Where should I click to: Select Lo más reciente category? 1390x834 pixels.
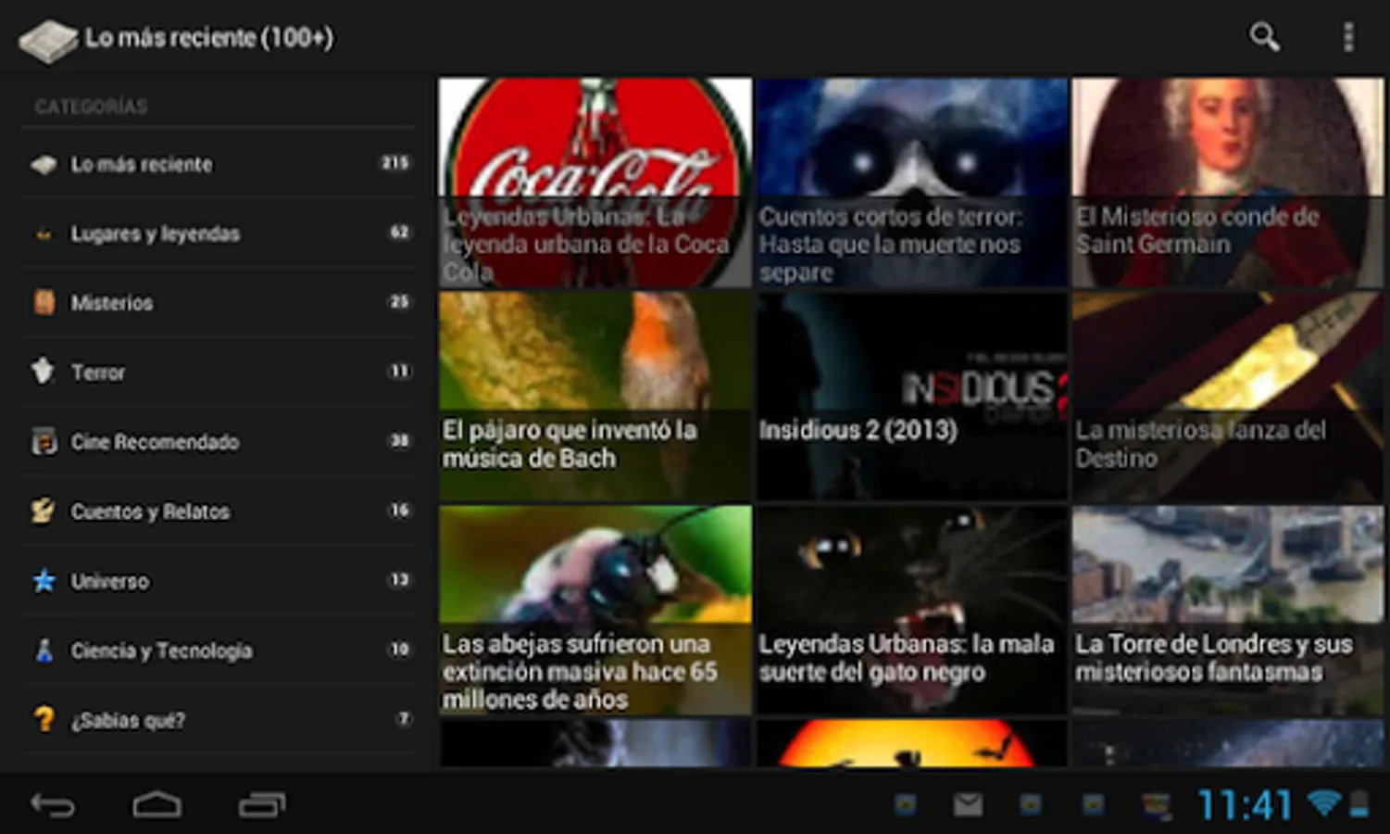coord(219,164)
